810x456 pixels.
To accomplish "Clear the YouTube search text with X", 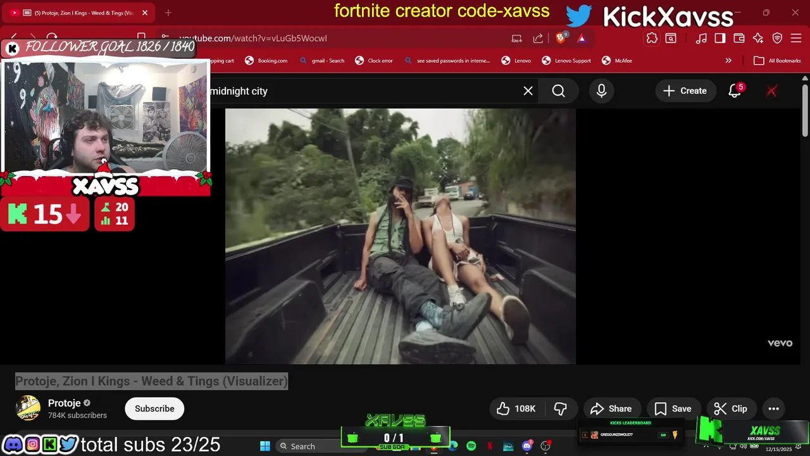I will click(528, 91).
